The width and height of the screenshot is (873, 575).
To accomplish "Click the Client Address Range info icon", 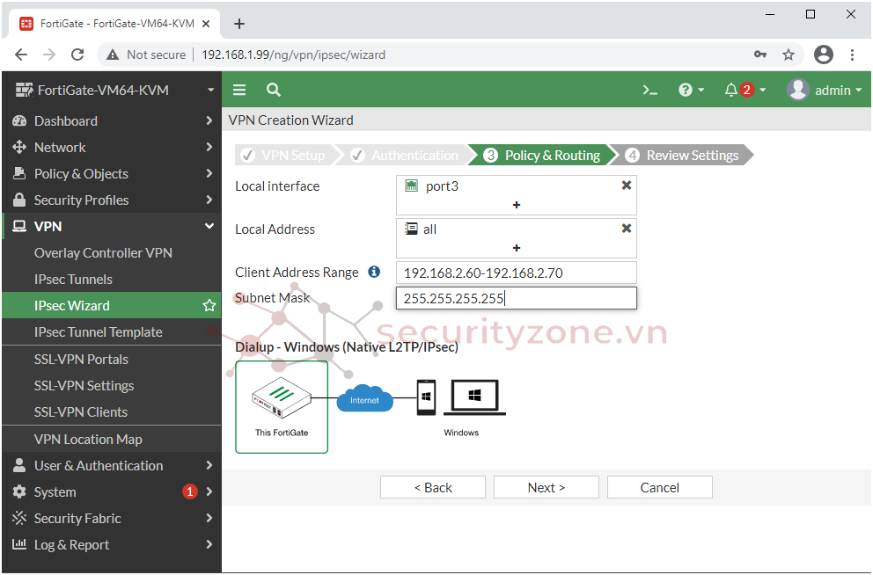I will point(374,273).
